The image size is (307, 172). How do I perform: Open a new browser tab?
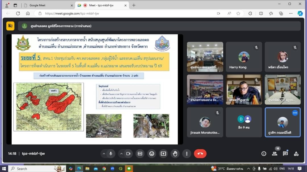pyautogui.click(x=134, y=5)
